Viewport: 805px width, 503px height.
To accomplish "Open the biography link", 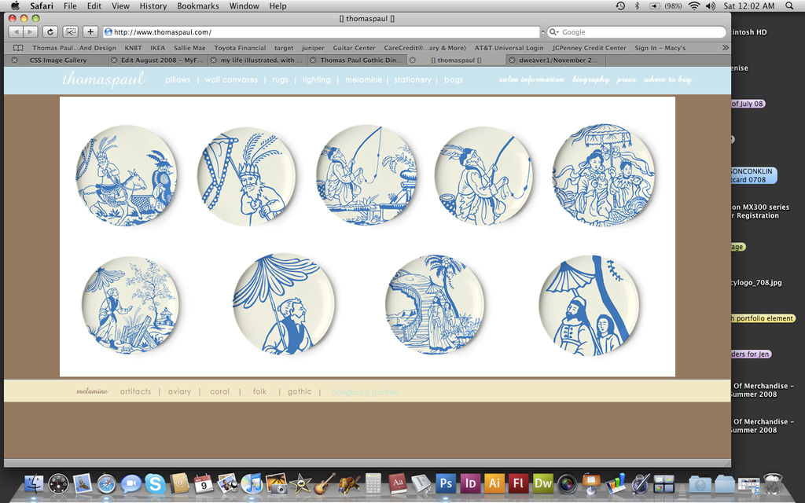I will tap(590, 79).
